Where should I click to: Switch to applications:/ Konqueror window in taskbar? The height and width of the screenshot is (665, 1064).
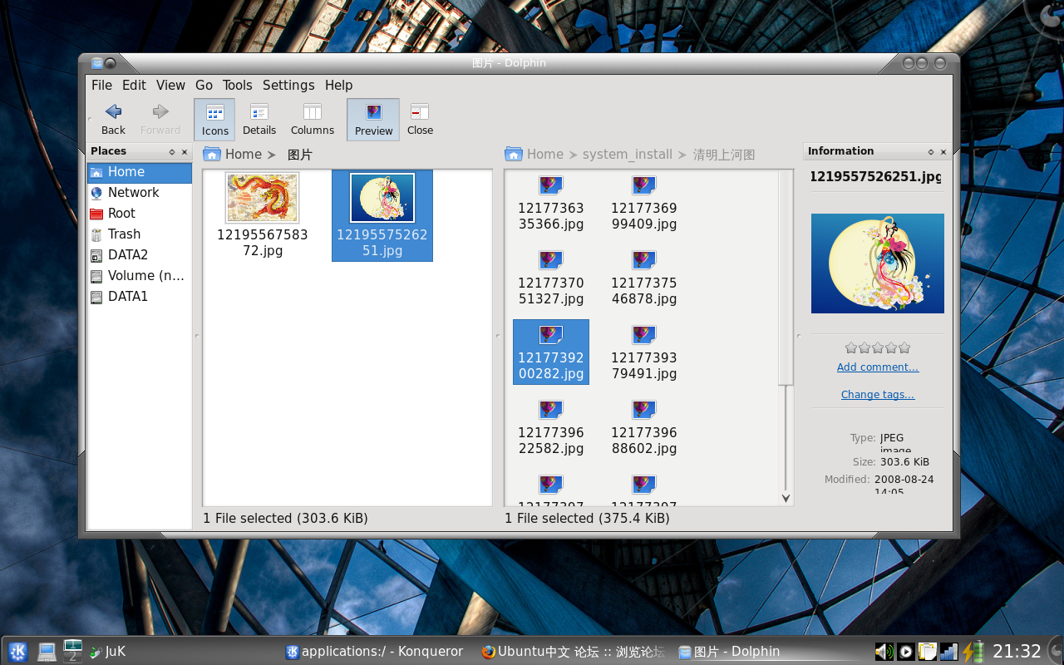tap(374, 652)
